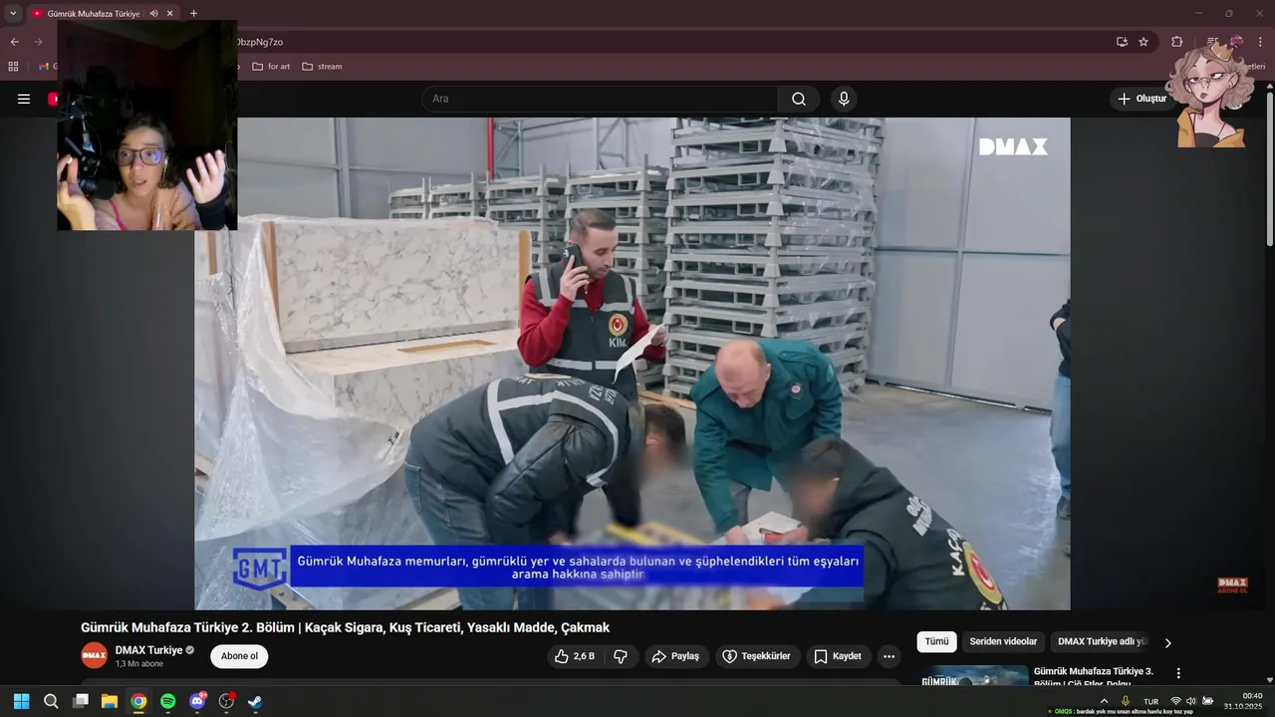Open Steam from the taskbar
This screenshot has height=717, width=1275.
pos(256,701)
